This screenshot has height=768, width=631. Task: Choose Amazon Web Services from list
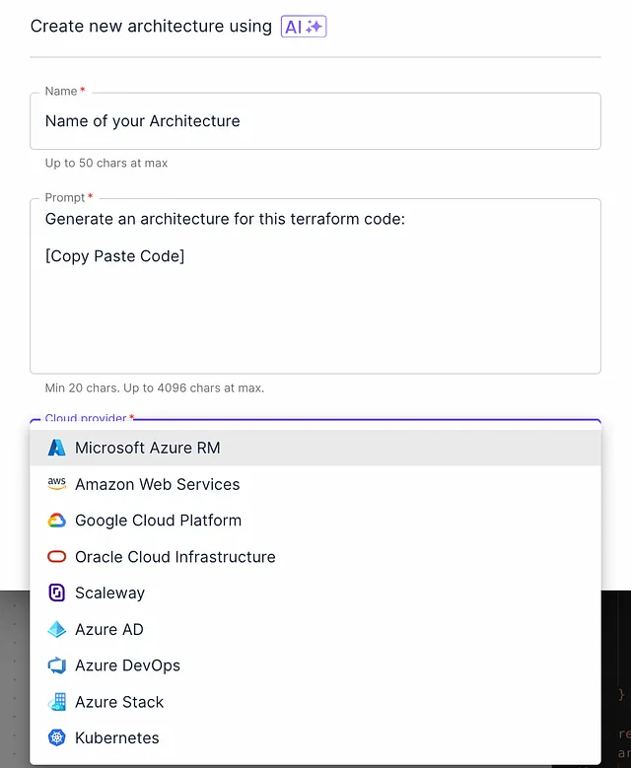[x=315, y=484]
